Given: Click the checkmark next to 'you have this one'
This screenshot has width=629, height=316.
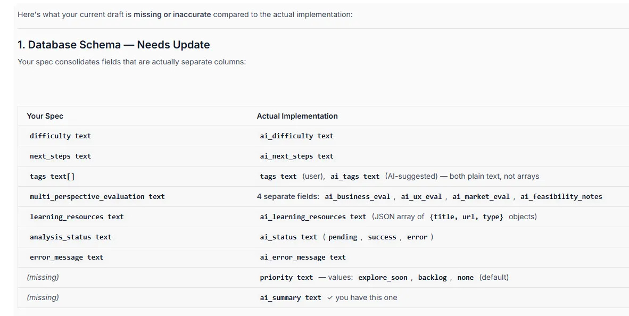Looking at the screenshot, I should click(330, 297).
